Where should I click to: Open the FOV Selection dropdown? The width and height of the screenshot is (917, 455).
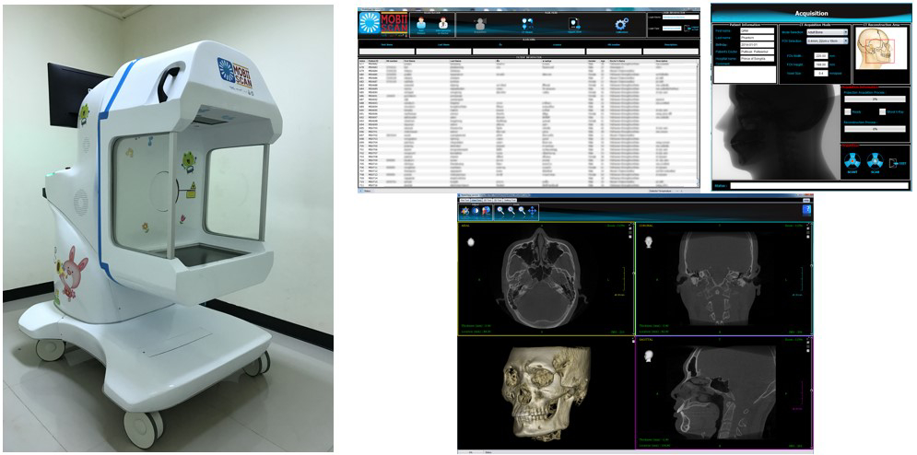click(827, 41)
